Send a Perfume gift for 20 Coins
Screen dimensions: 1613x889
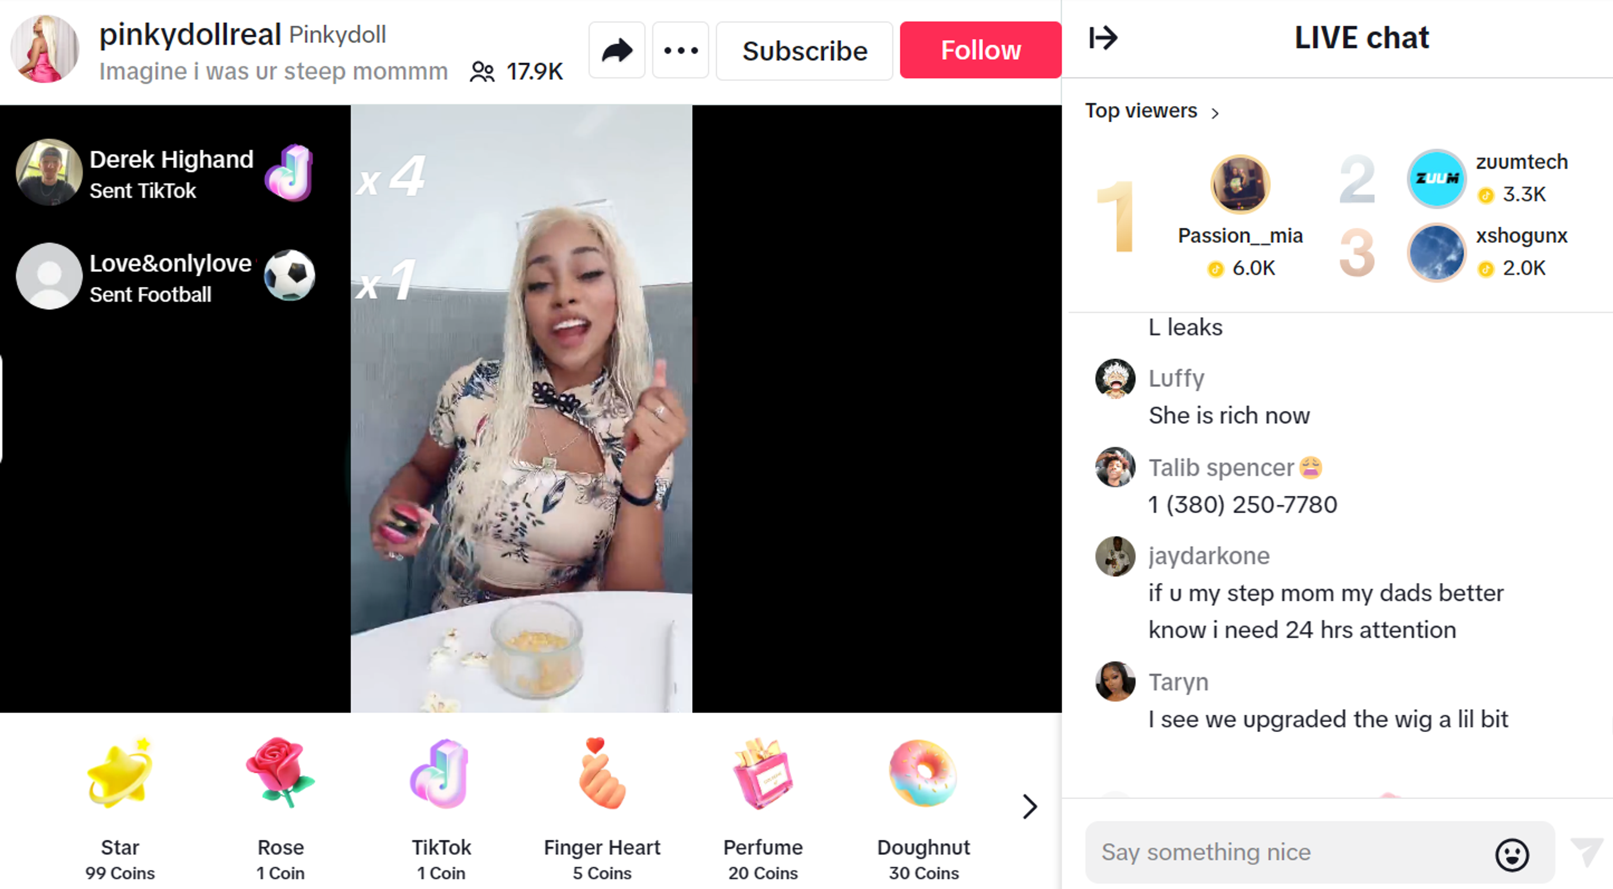pyautogui.click(x=763, y=809)
